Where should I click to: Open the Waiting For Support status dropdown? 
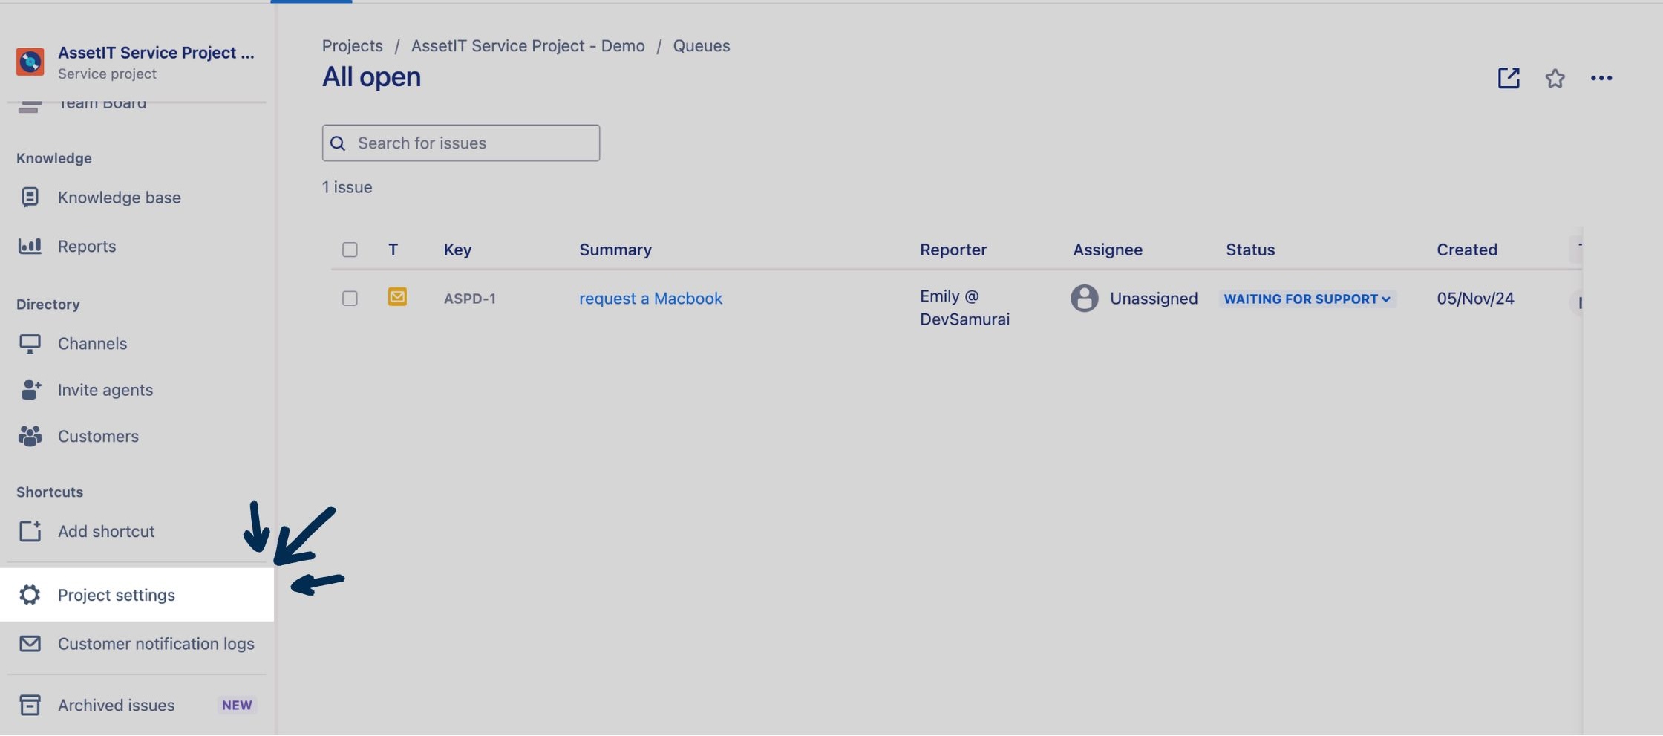[x=1308, y=299]
